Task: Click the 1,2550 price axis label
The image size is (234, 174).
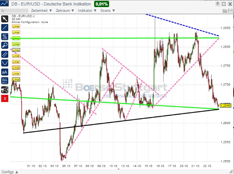Action: 225,142
